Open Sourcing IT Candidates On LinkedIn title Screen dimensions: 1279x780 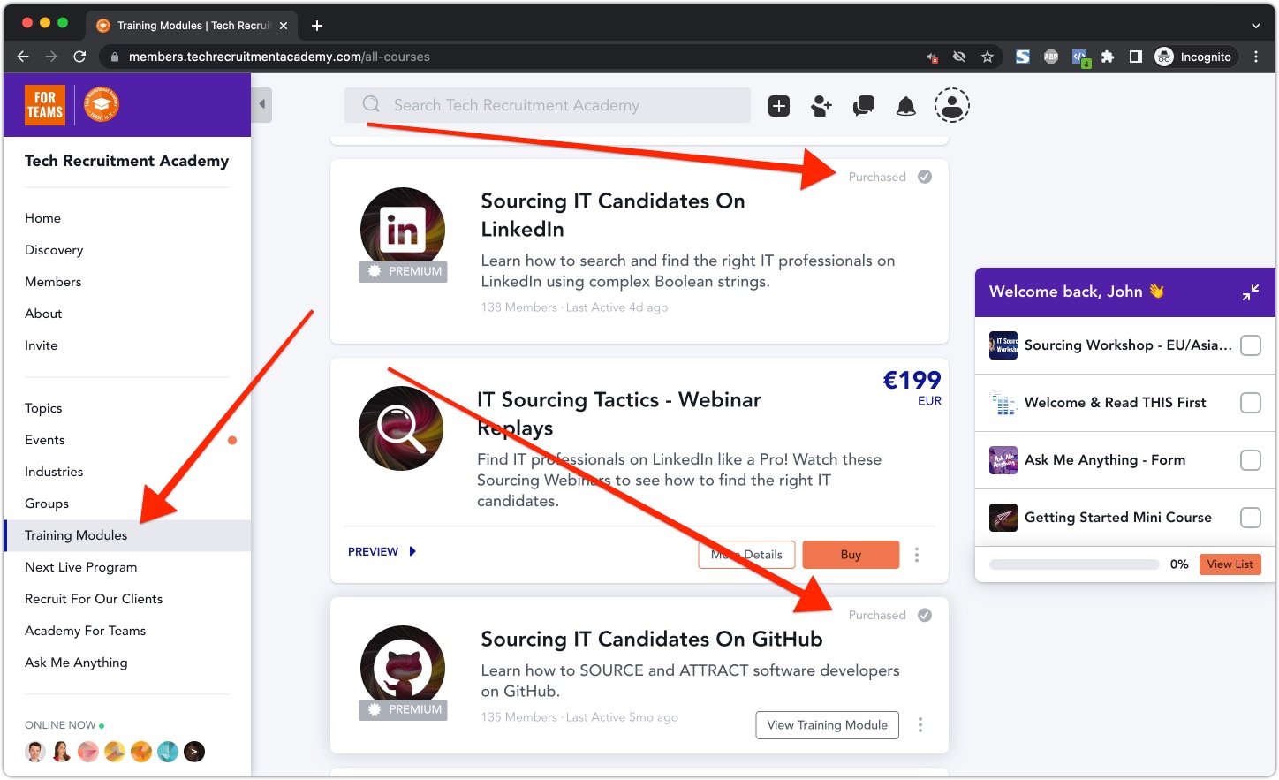613,215
